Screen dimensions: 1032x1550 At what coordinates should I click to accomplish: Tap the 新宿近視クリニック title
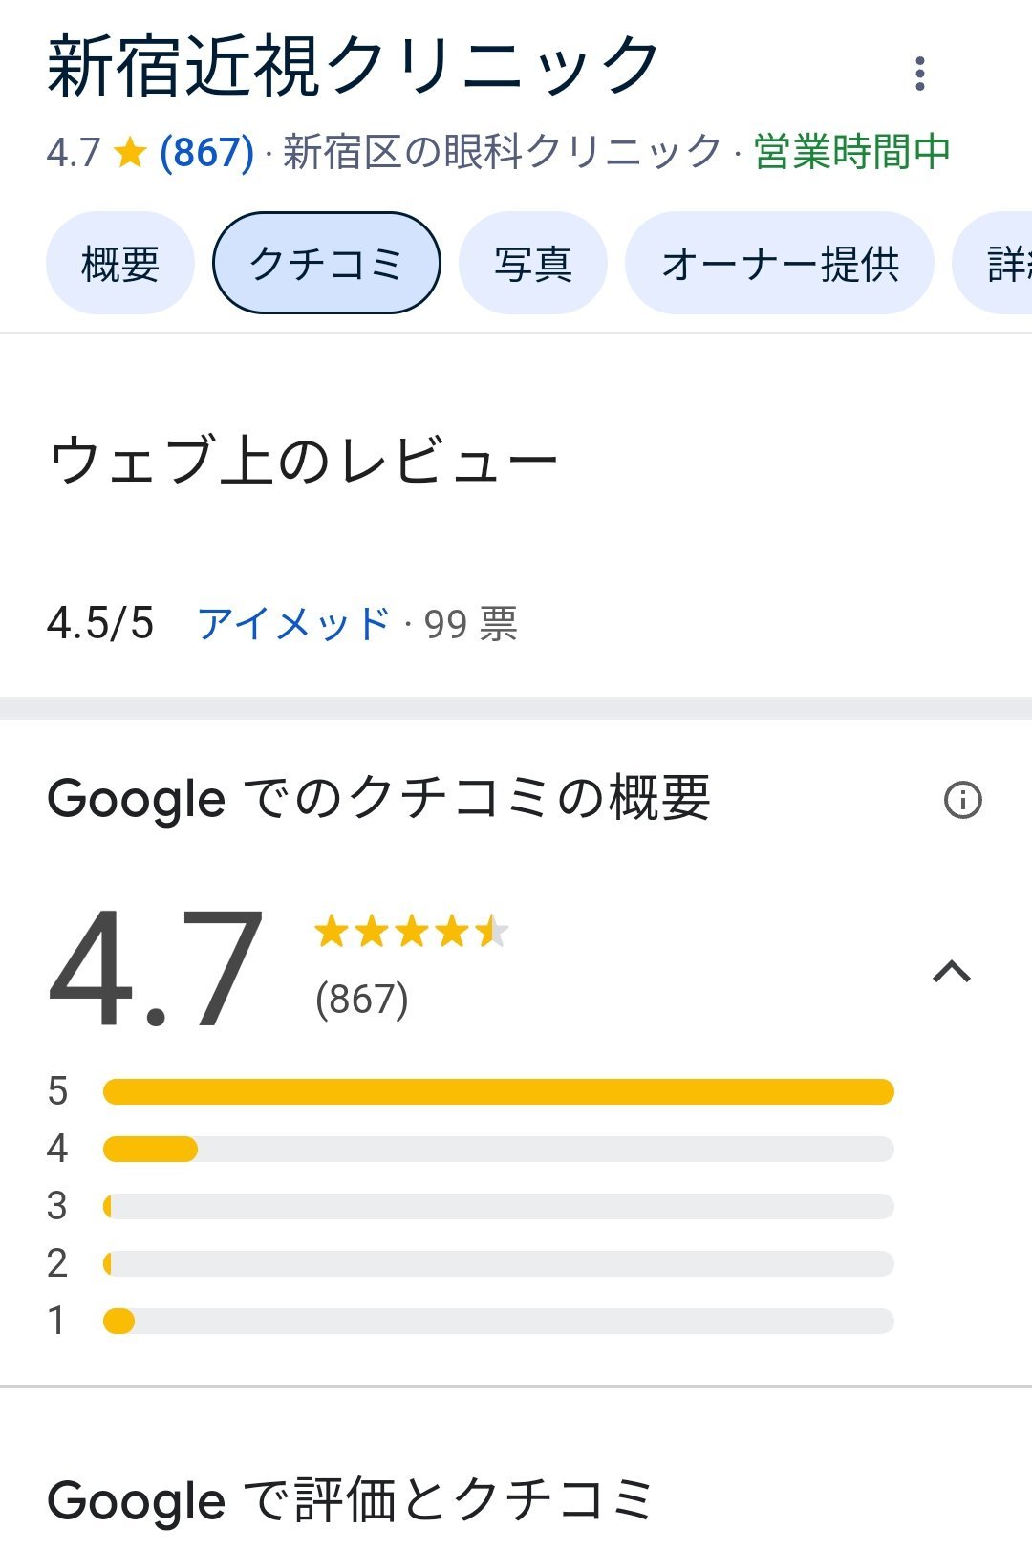coord(353,65)
